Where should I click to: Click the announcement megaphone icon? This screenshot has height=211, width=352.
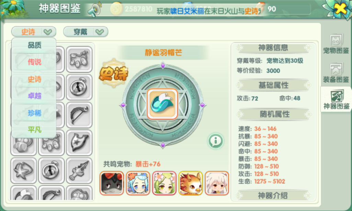point(94,10)
